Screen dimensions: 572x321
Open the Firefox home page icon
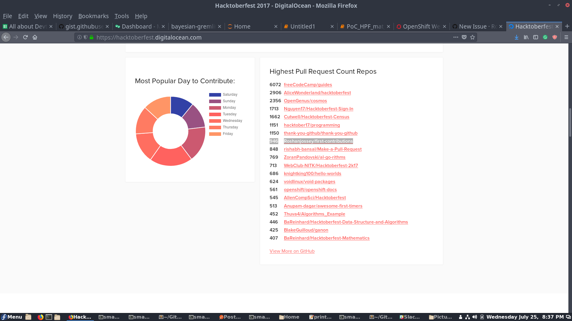(35, 37)
